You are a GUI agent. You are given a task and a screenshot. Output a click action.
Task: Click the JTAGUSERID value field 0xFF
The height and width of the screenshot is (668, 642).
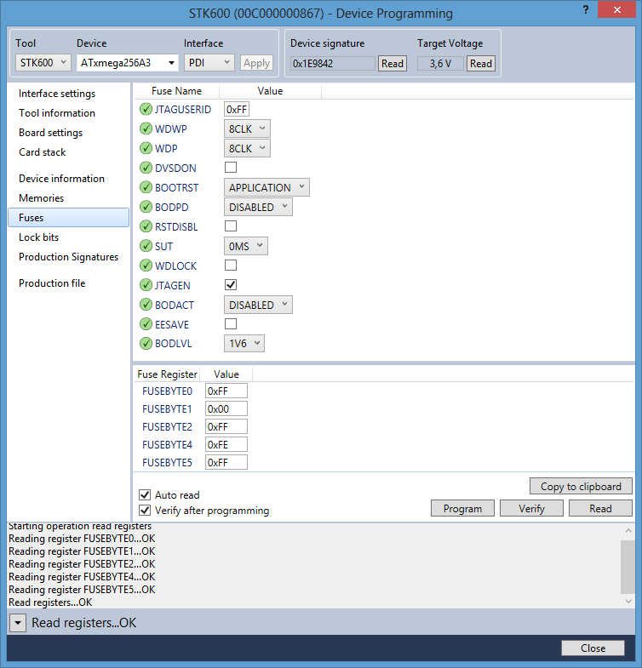[237, 110]
